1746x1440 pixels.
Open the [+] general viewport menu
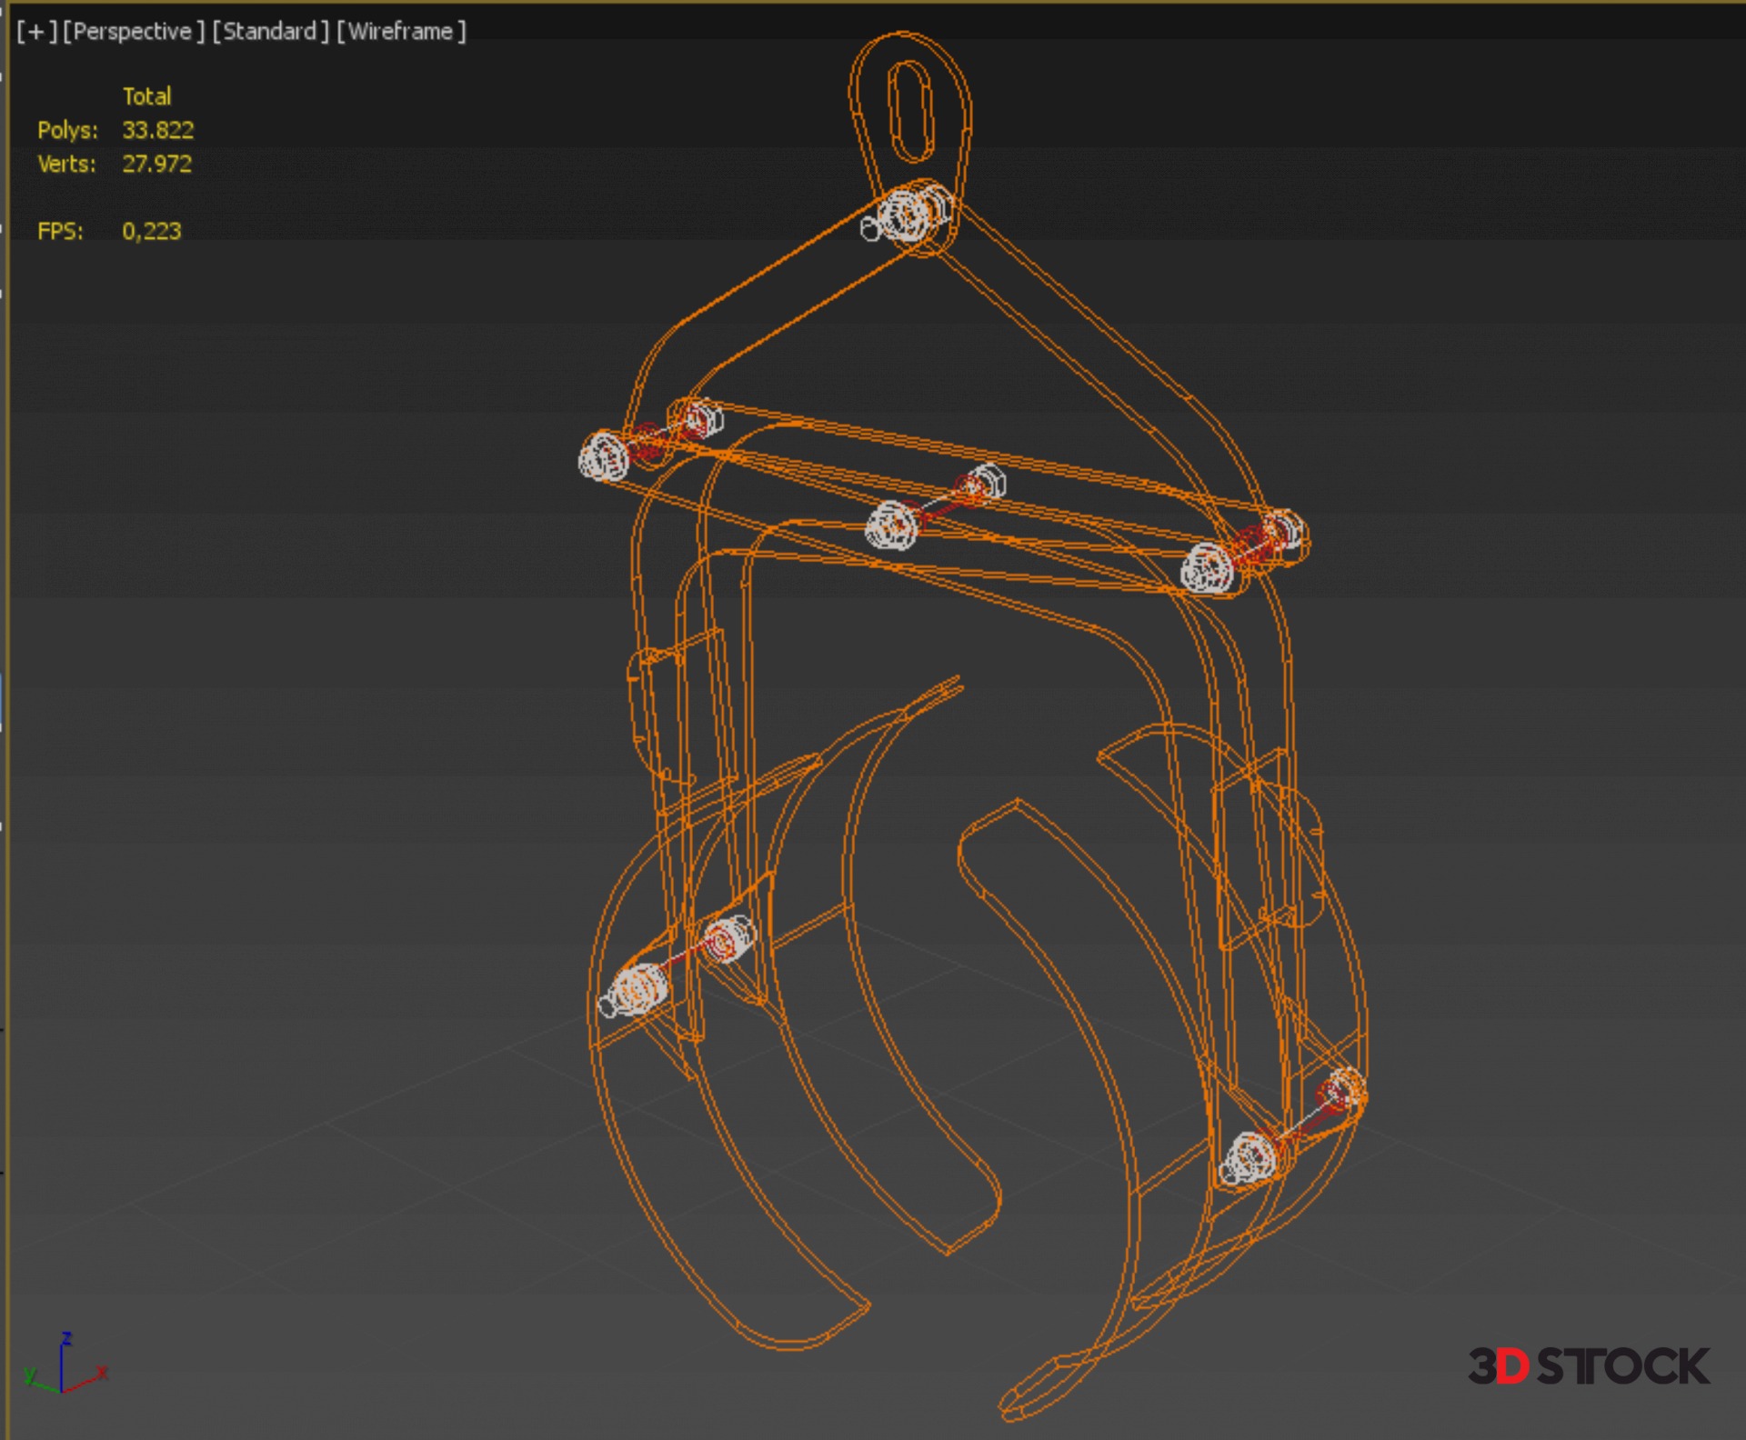click(36, 32)
